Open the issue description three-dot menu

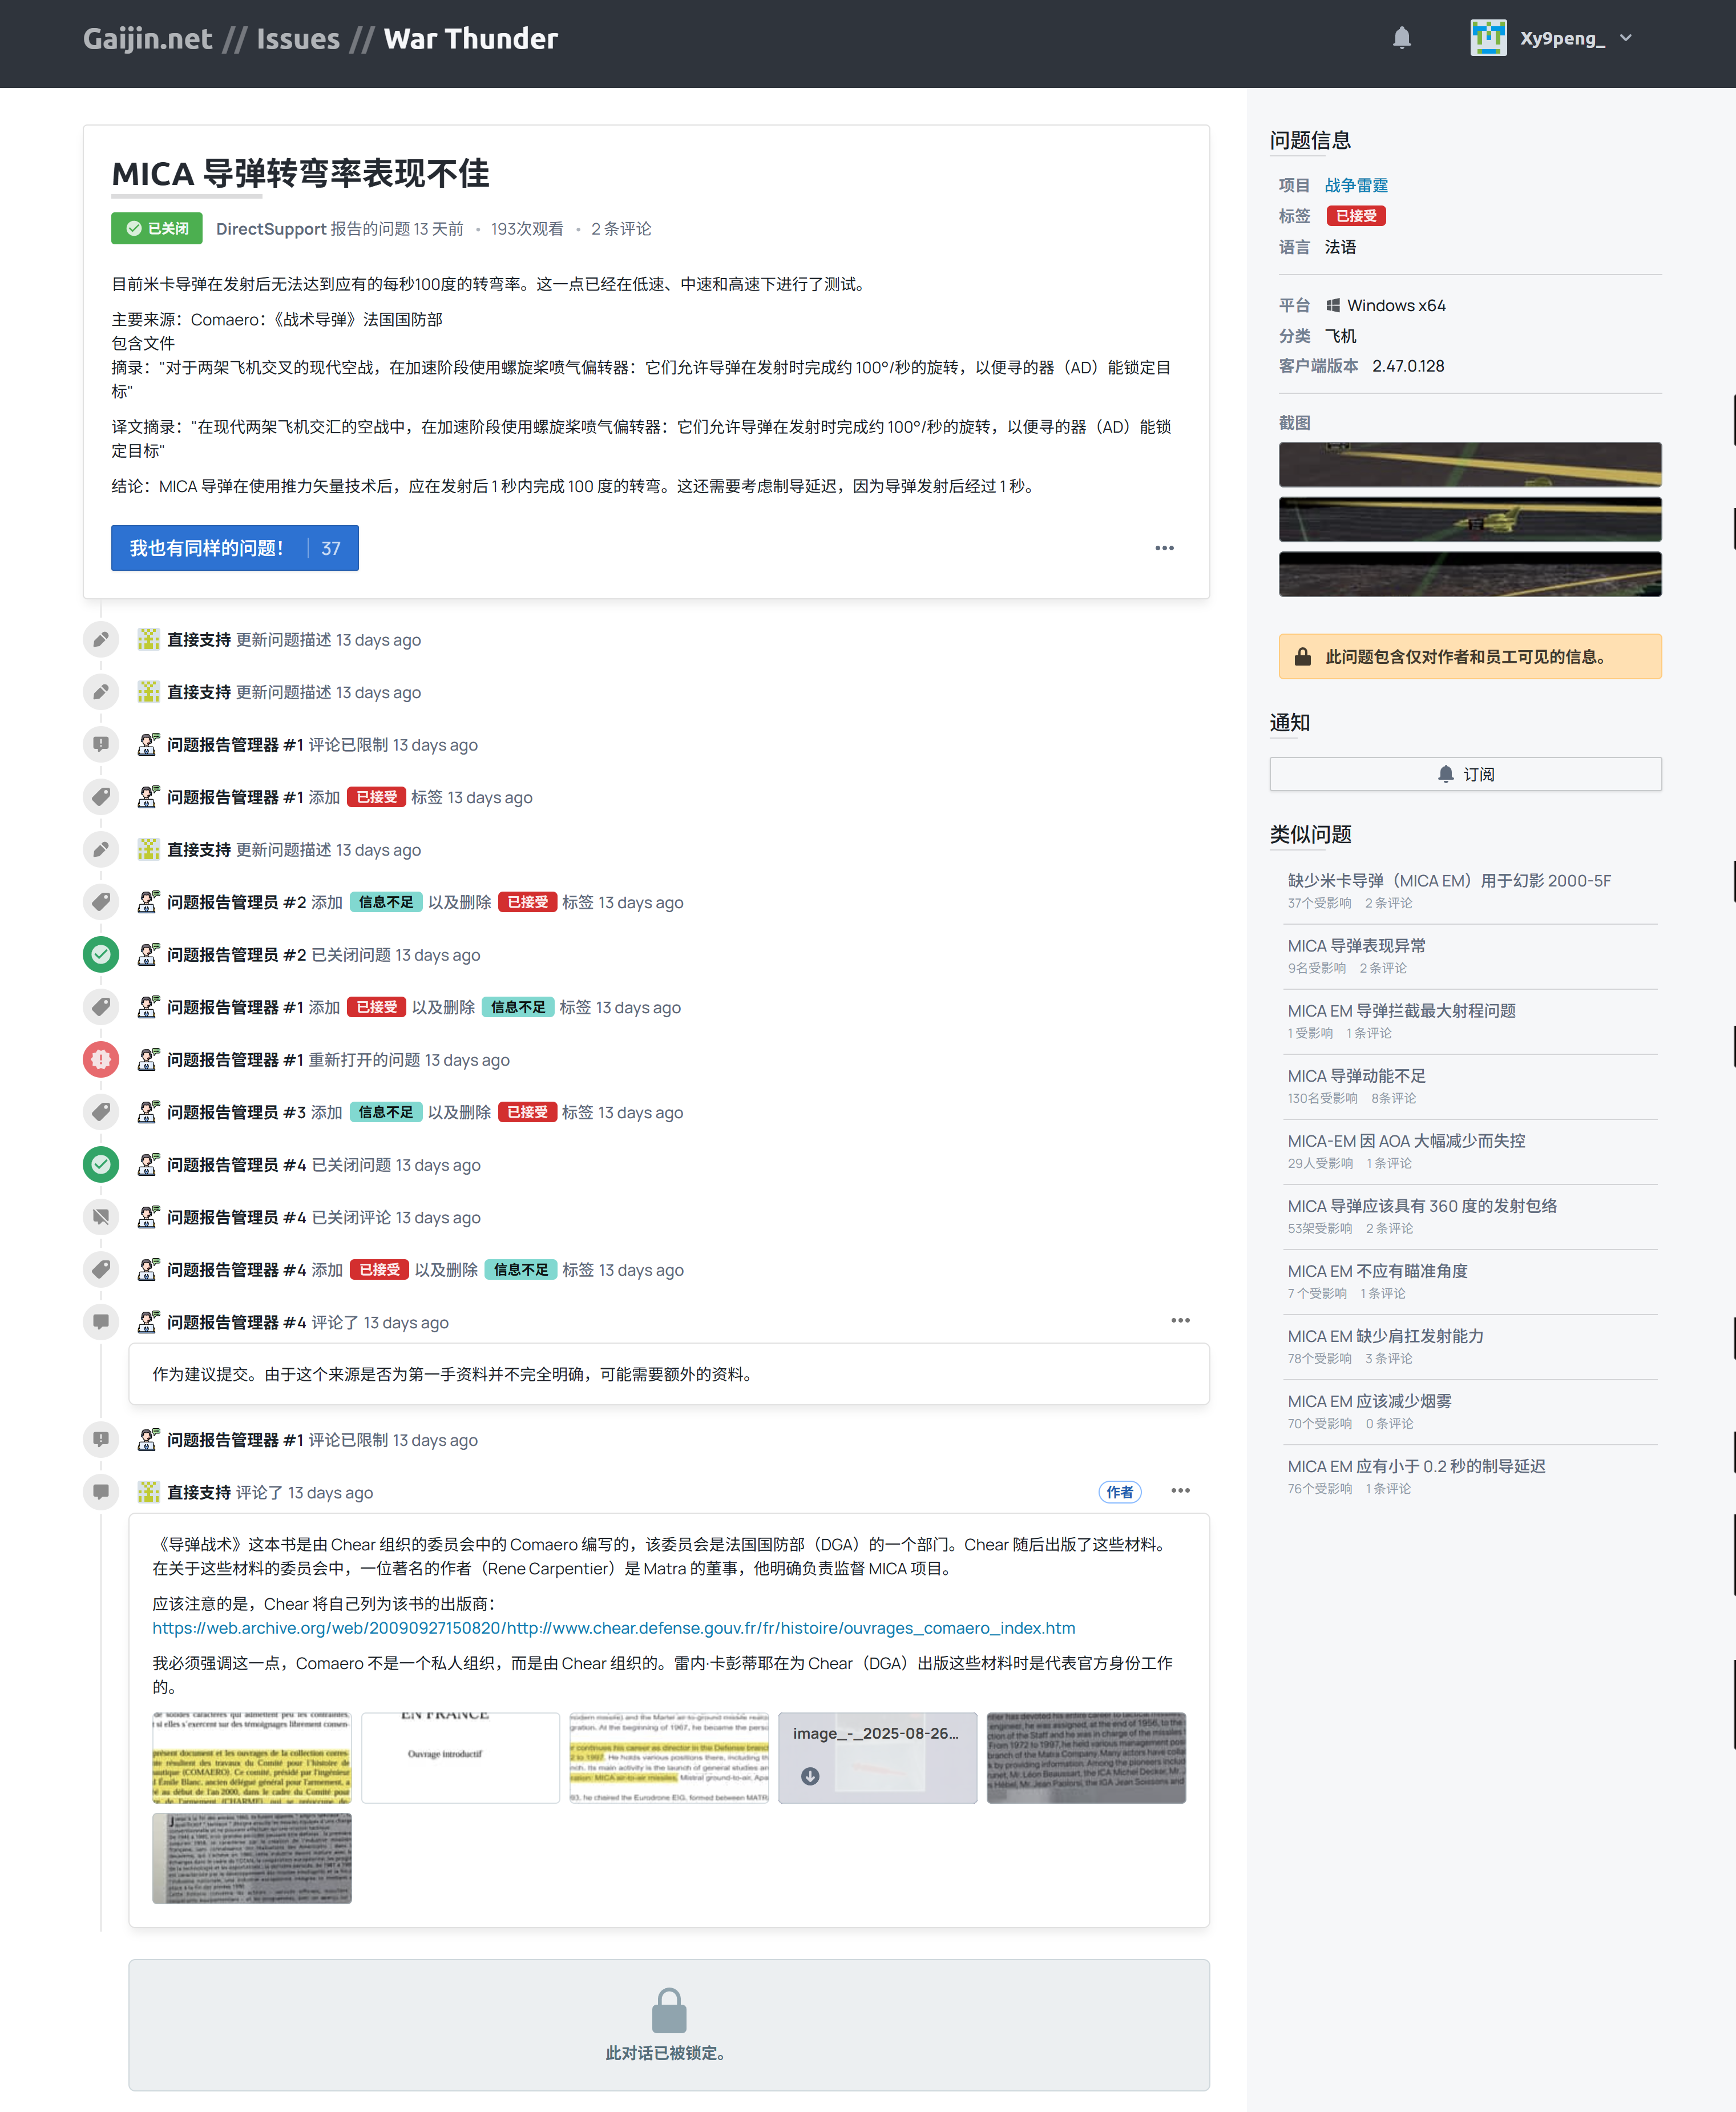[x=1164, y=548]
